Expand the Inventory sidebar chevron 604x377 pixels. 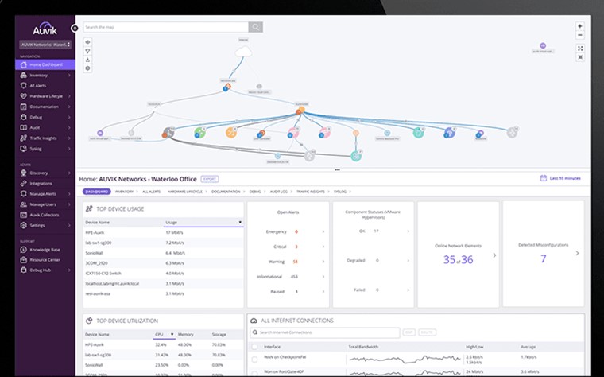[69, 76]
